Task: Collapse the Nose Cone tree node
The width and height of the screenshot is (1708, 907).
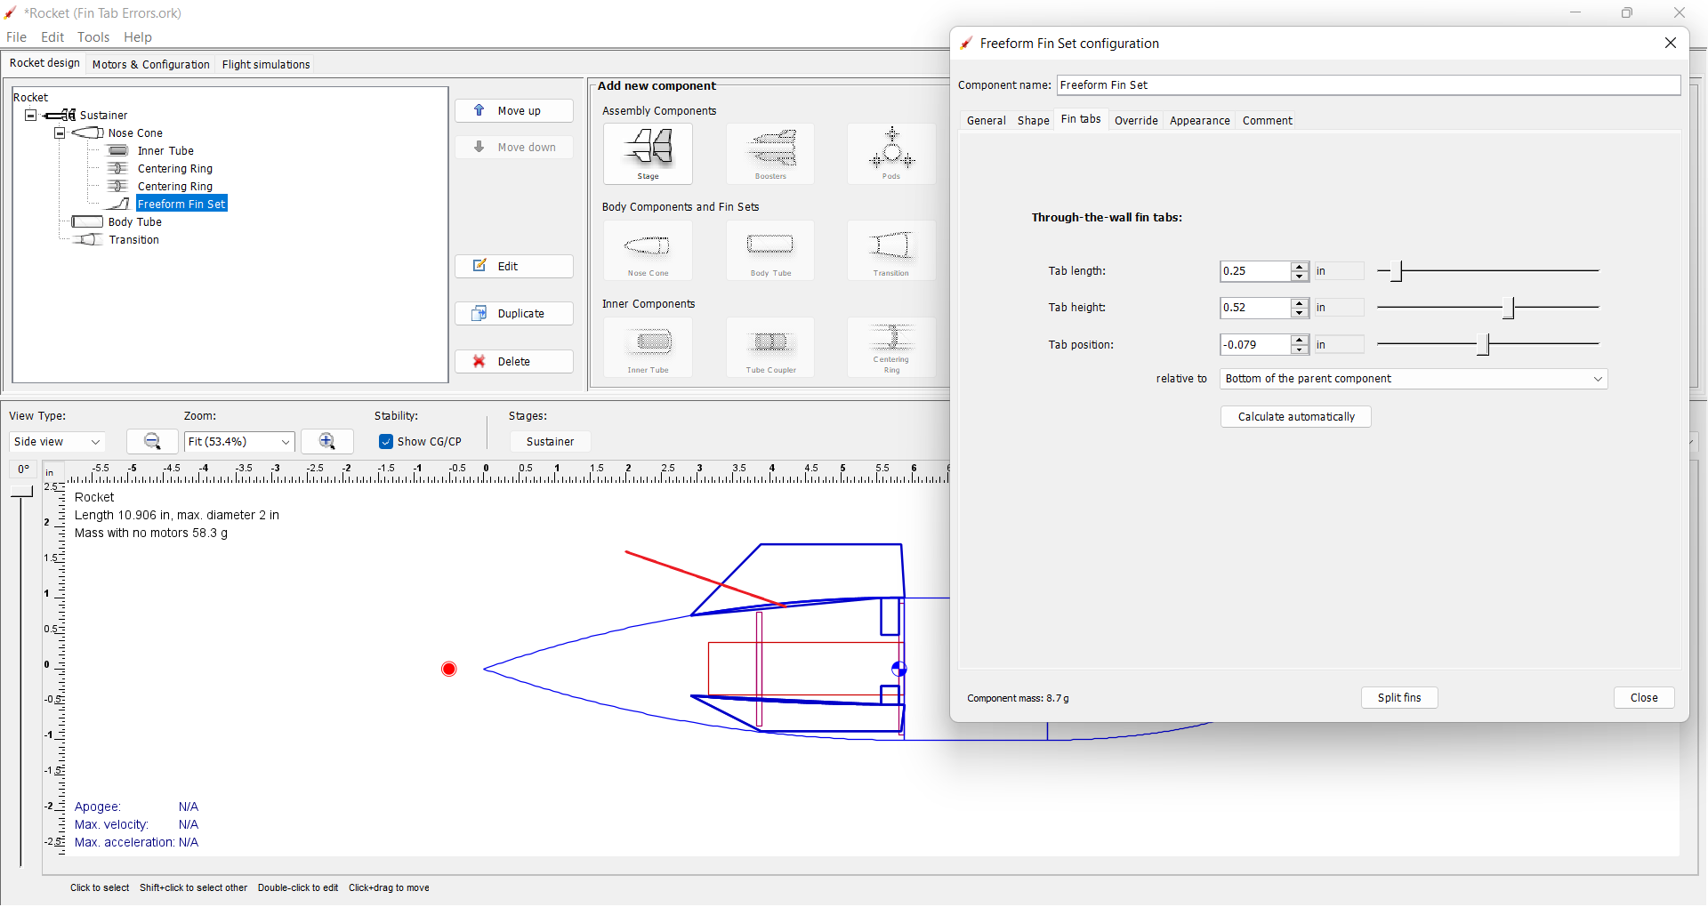Action: coord(60,132)
